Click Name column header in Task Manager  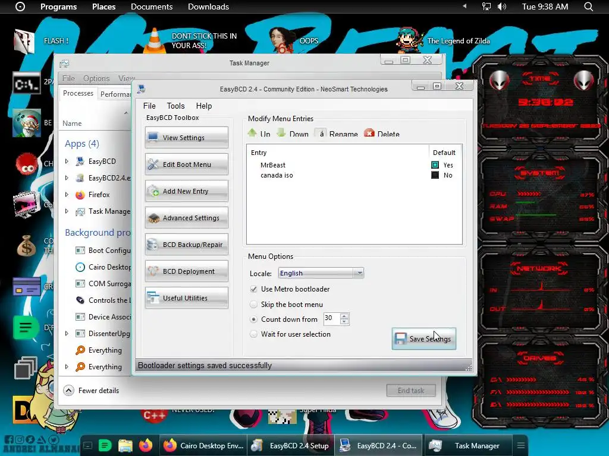(72, 123)
